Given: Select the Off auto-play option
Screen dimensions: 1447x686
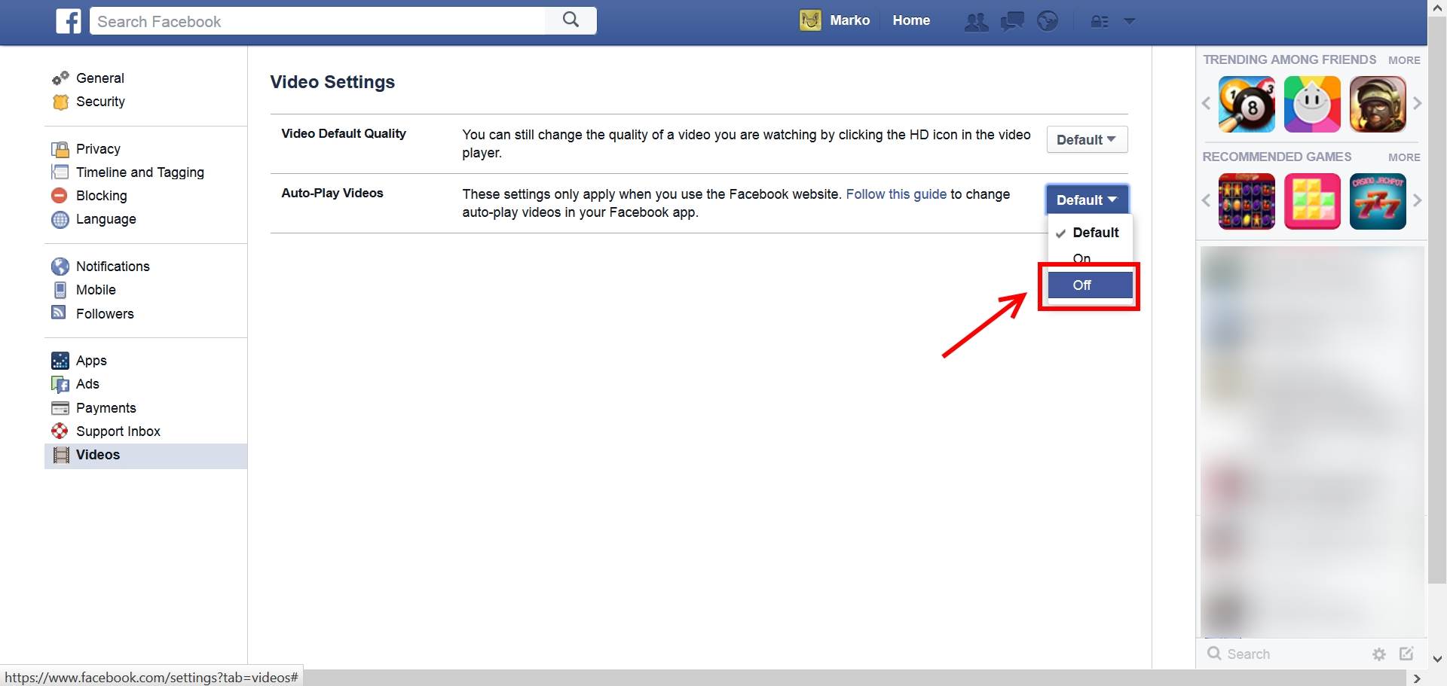Looking at the screenshot, I should pyautogui.click(x=1089, y=285).
